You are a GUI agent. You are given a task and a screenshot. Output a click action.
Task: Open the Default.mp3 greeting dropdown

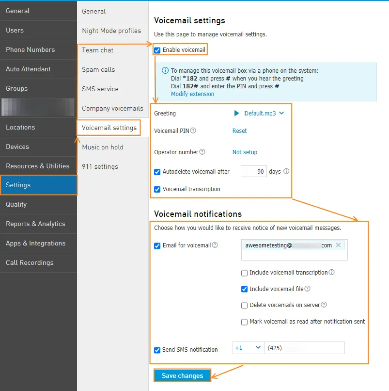[264, 114]
